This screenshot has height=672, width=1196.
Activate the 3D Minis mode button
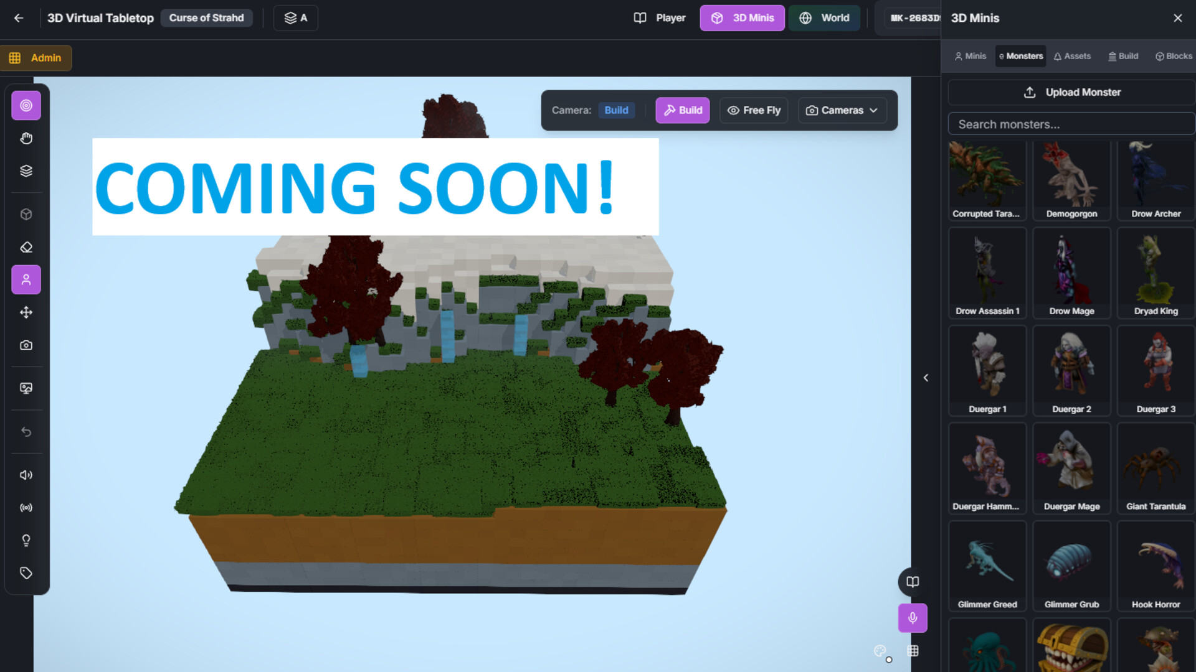tap(742, 18)
